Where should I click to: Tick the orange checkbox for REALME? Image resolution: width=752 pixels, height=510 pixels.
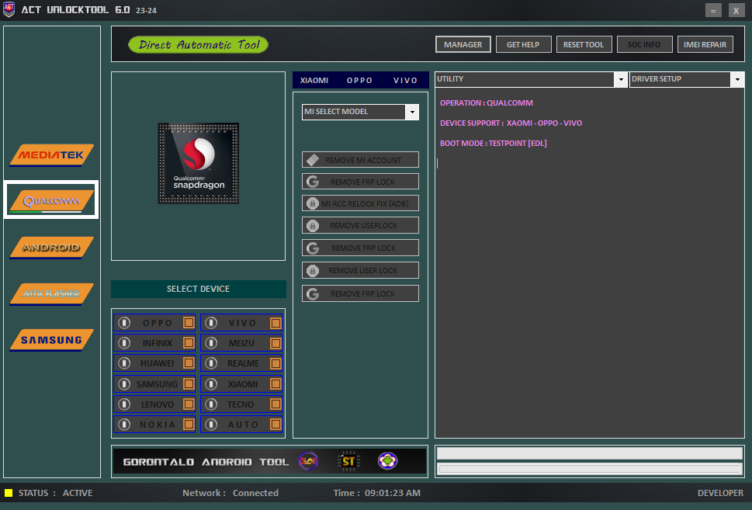coord(276,363)
